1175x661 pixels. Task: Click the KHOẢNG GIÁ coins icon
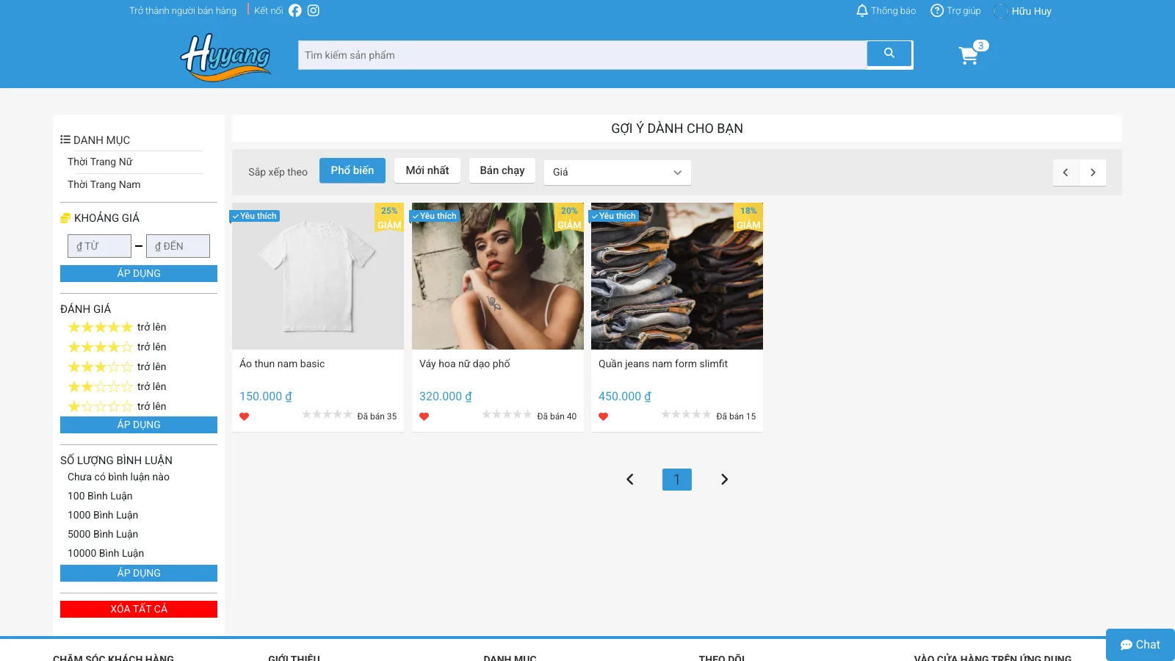pyautogui.click(x=65, y=218)
